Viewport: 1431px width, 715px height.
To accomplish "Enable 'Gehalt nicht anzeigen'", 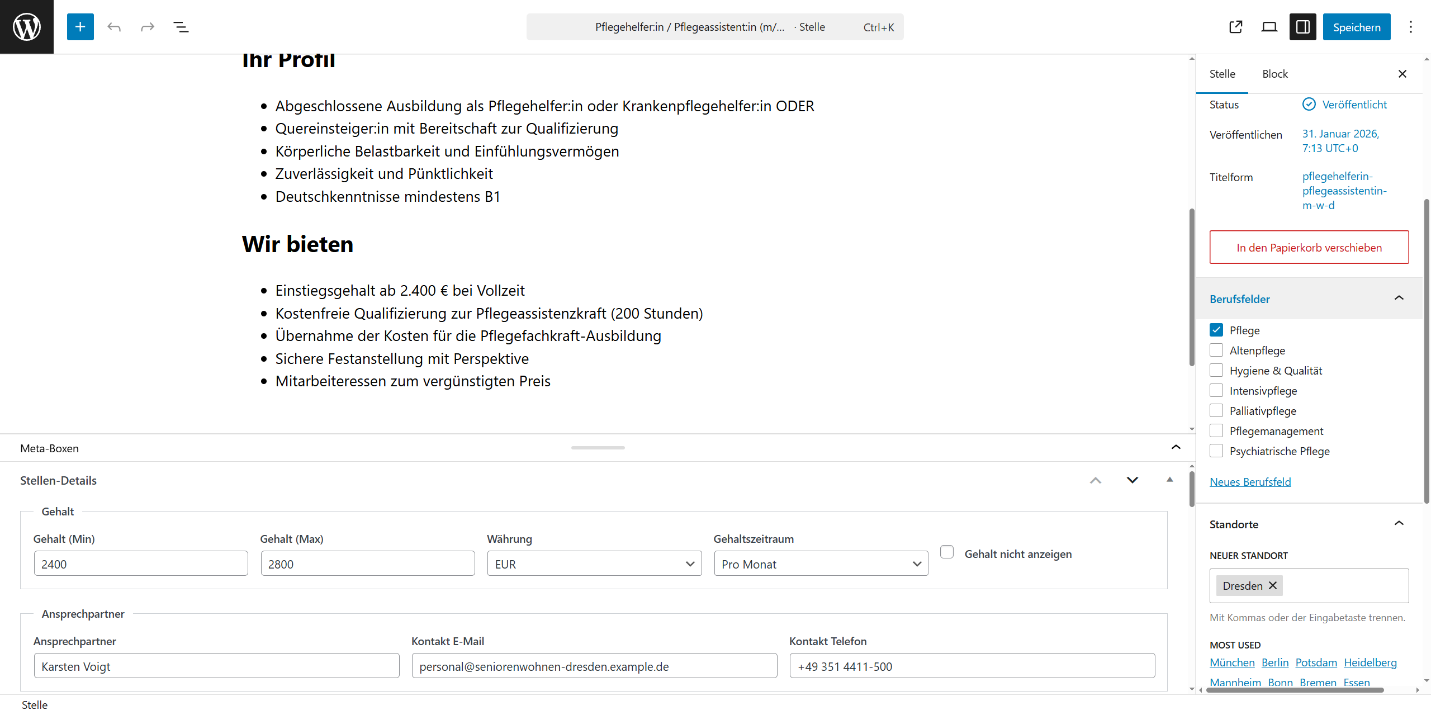I will pos(947,551).
